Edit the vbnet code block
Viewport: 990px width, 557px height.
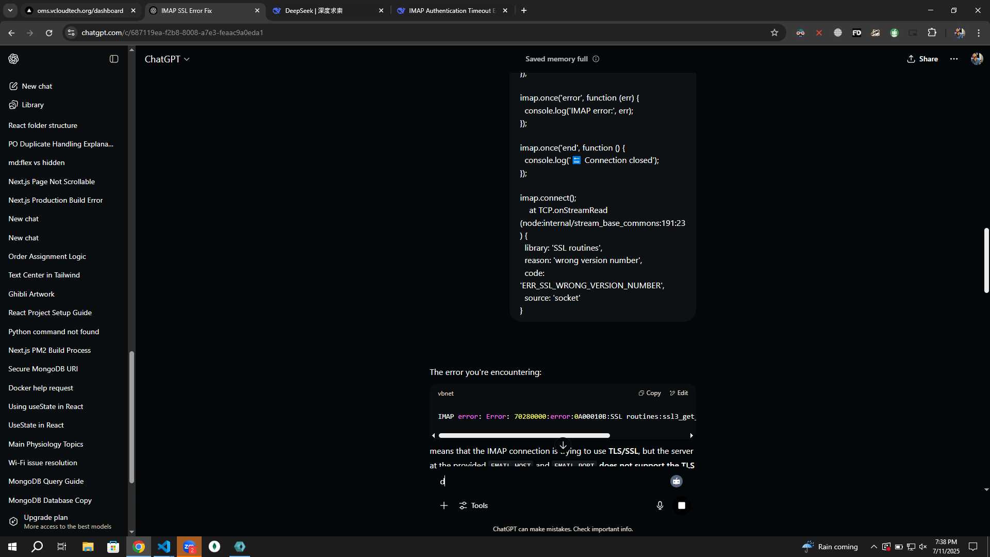coord(679,393)
